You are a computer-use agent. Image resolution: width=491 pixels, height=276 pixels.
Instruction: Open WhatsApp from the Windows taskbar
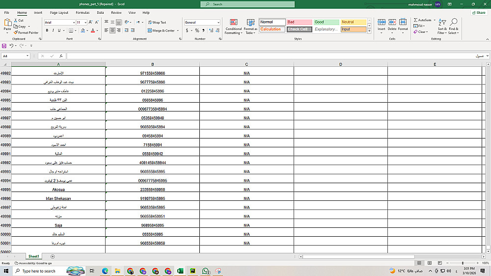coord(206,271)
